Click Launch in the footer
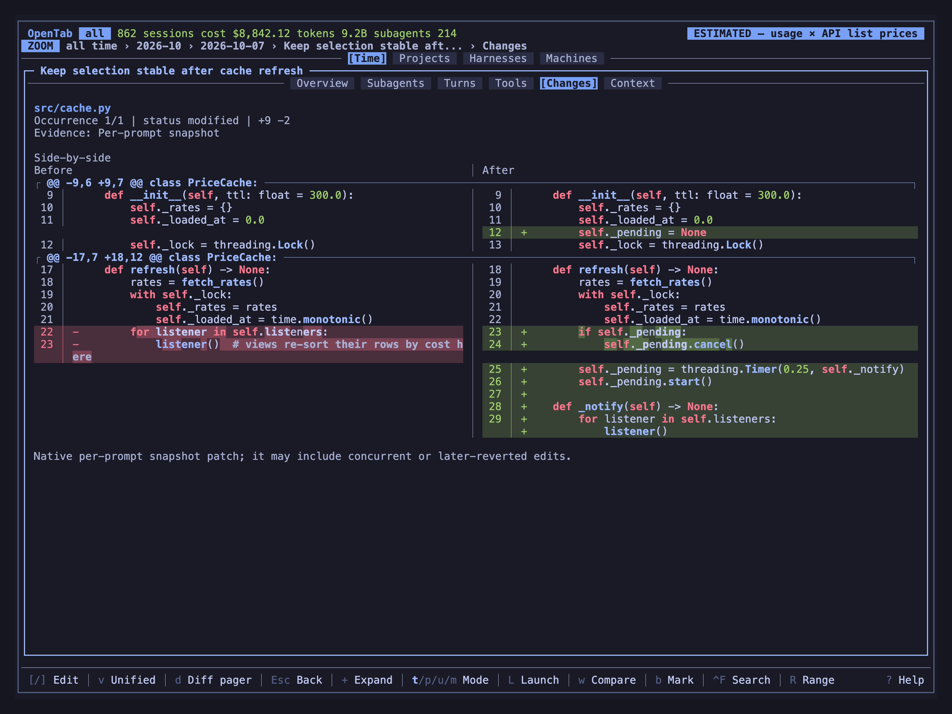 (533, 680)
